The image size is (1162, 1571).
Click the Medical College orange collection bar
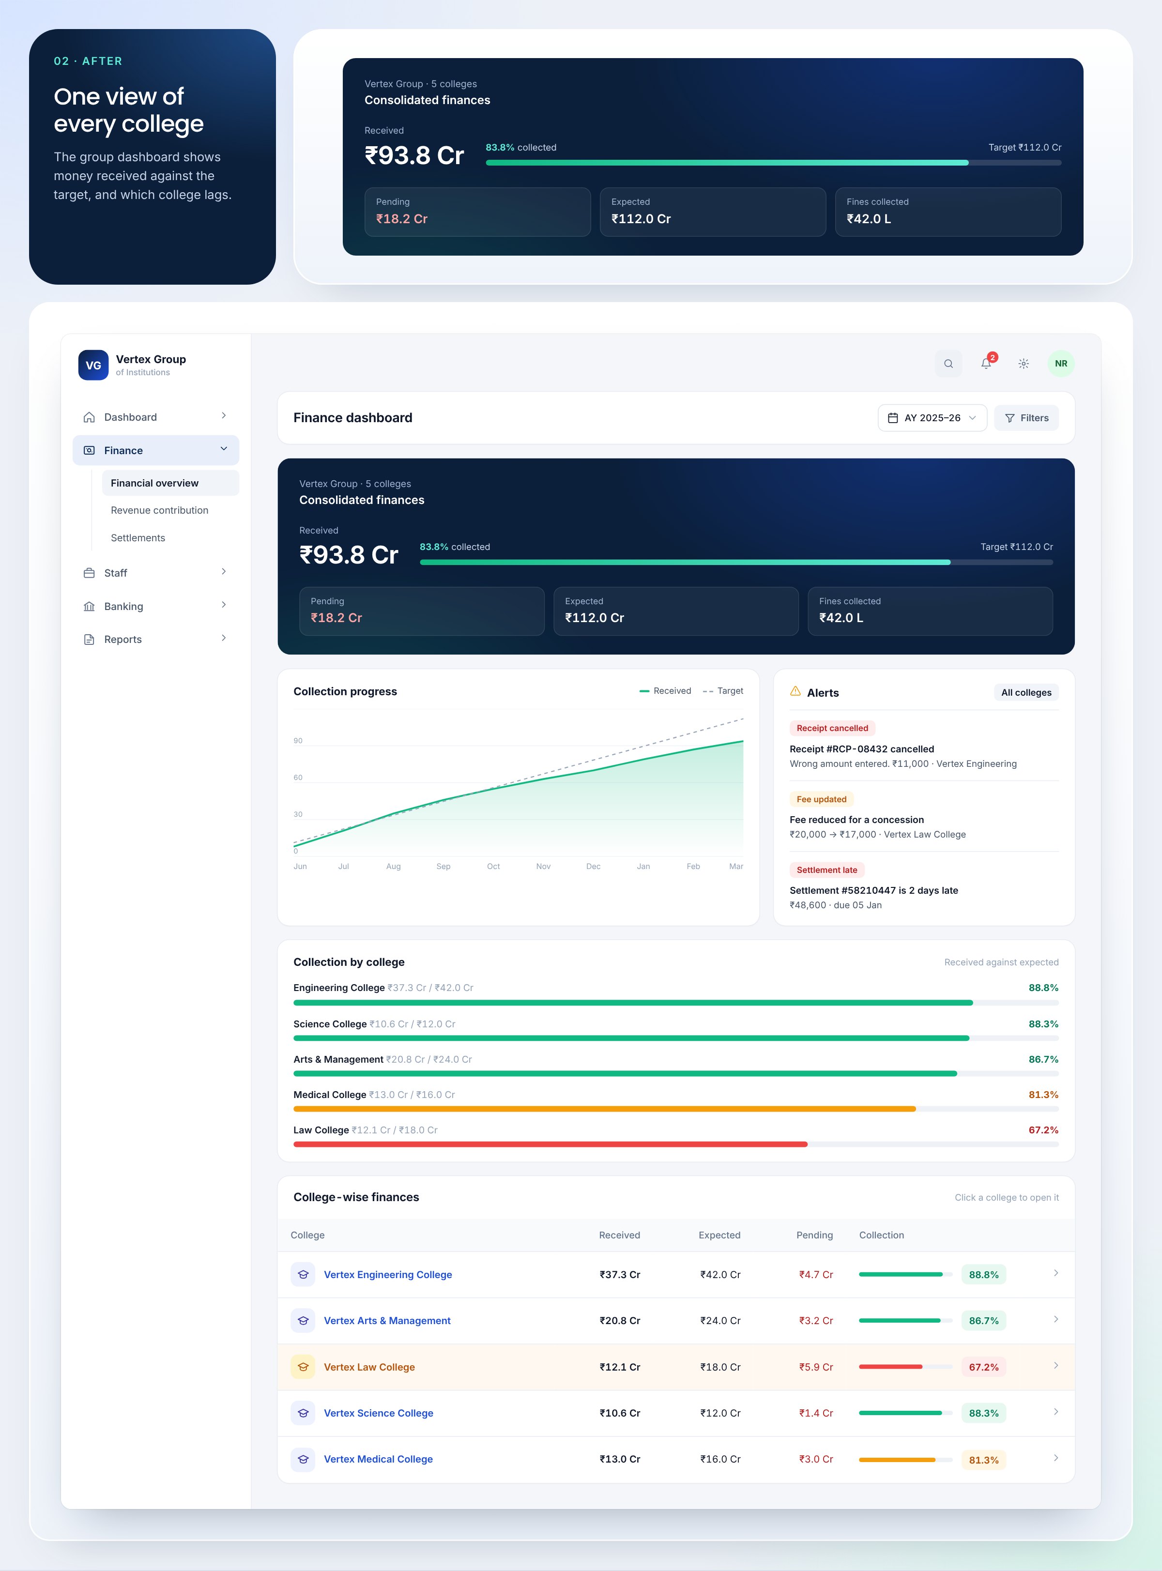pos(675,1110)
